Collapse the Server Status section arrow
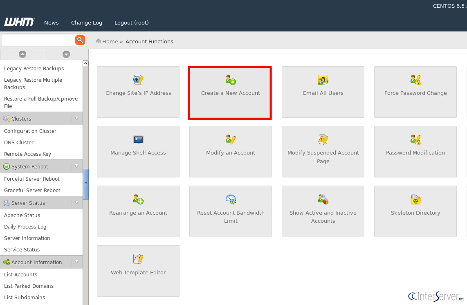The width and height of the screenshot is (467, 305). coord(76,202)
